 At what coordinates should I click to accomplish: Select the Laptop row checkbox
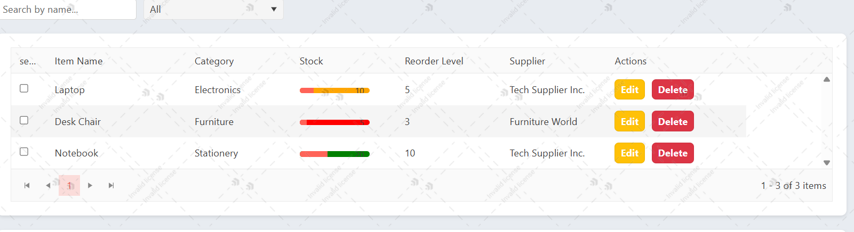point(24,88)
